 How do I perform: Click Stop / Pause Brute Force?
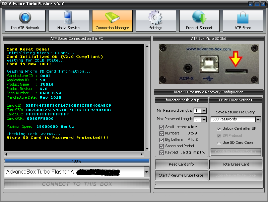(236, 175)
